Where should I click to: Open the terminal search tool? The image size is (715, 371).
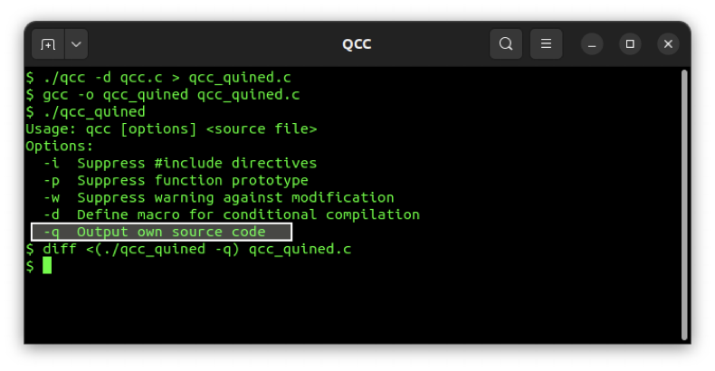506,43
